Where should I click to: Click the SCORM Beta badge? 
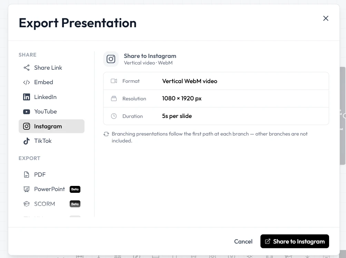click(x=75, y=204)
